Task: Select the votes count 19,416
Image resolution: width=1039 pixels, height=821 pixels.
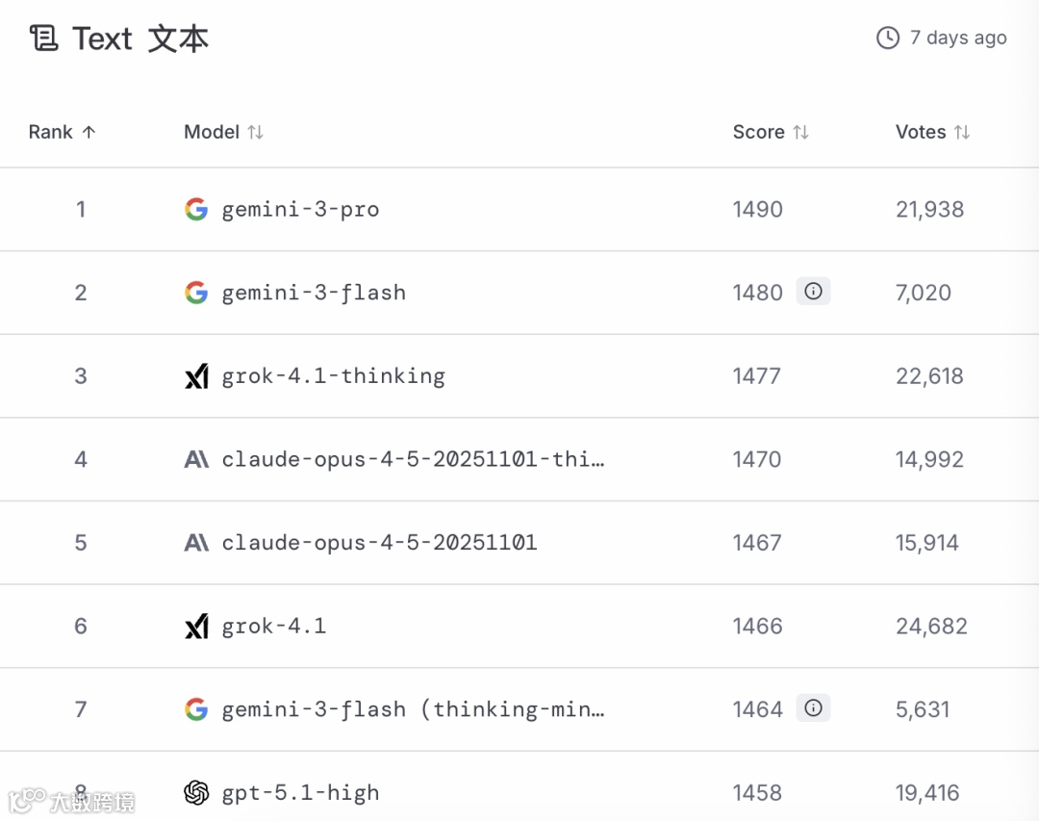Action: [x=927, y=792]
